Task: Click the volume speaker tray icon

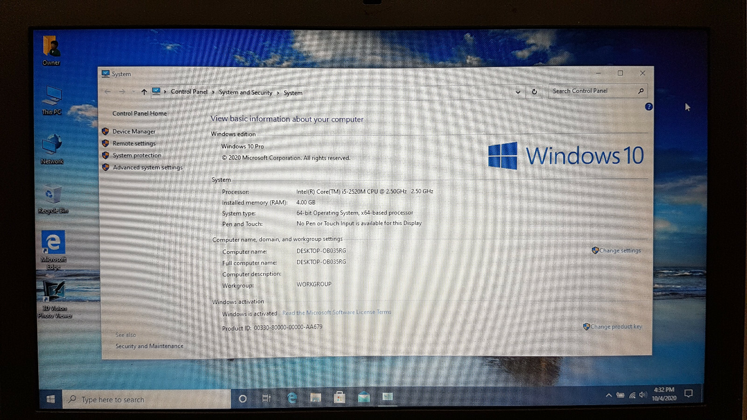Action: (643, 395)
